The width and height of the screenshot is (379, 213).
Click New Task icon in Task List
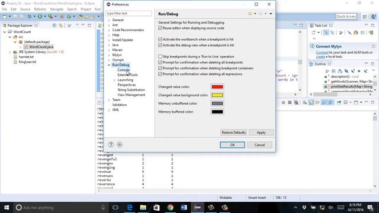313,33
